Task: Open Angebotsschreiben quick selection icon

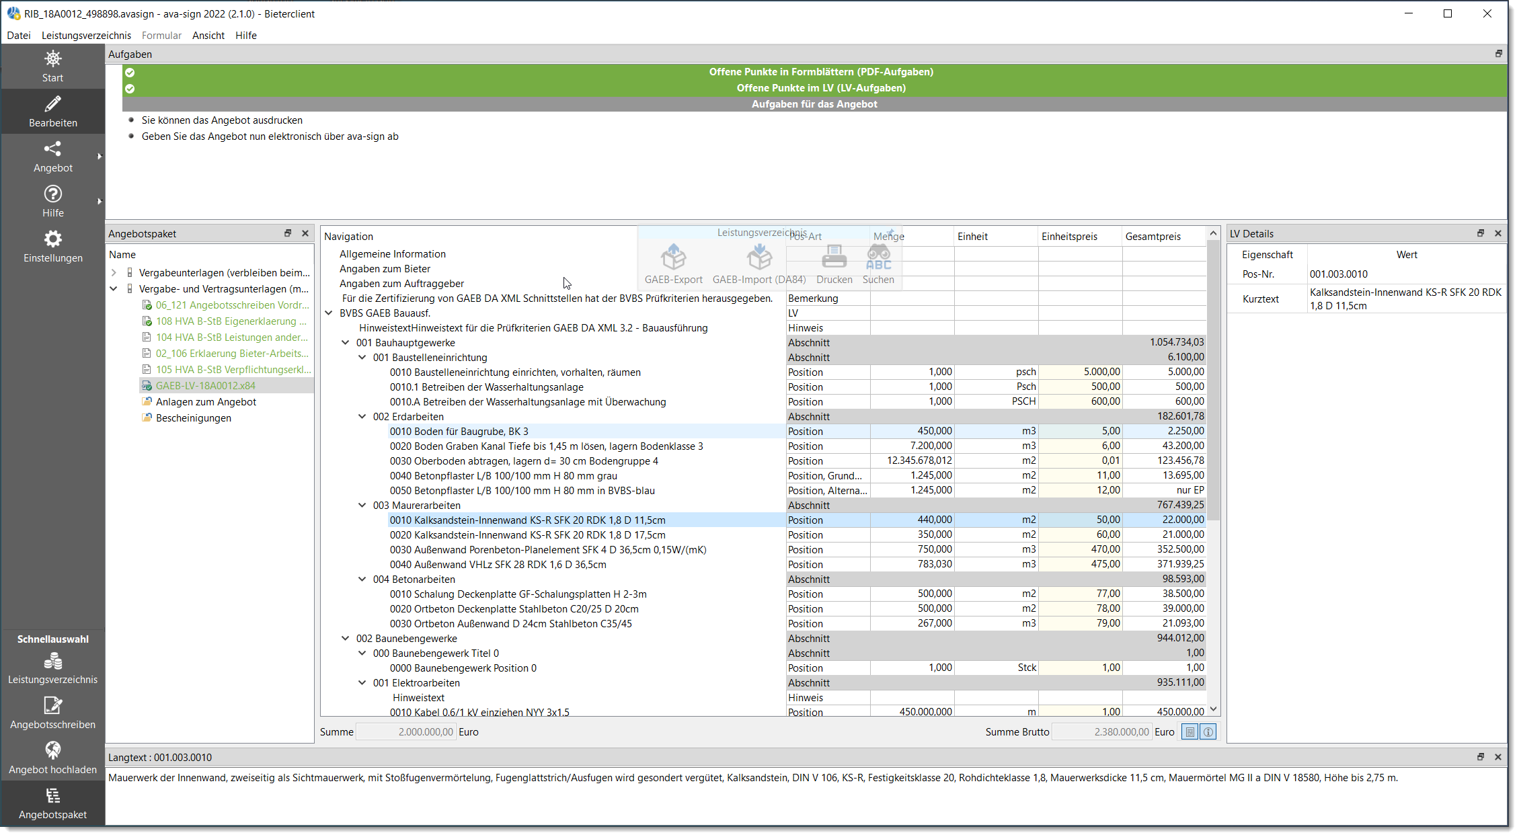Action: (52, 705)
